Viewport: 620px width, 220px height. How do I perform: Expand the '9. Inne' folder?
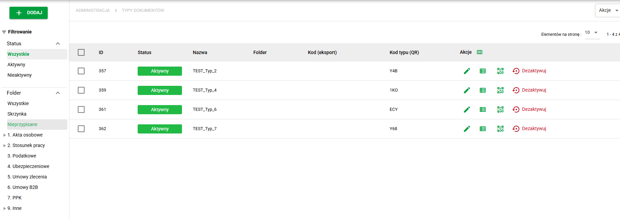coord(4,209)
